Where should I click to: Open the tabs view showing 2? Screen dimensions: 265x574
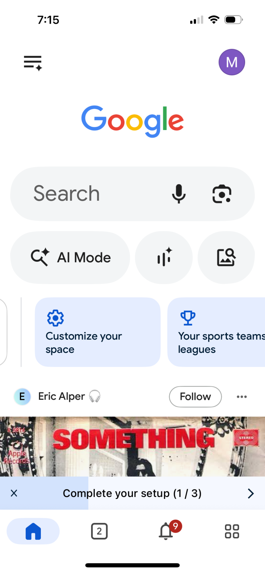point(99,531)
